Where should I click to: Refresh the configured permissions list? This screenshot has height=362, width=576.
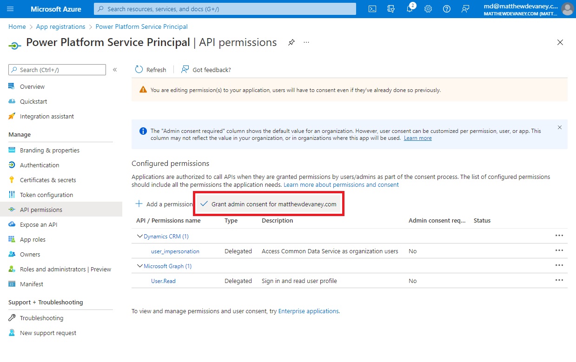(150, 69)
